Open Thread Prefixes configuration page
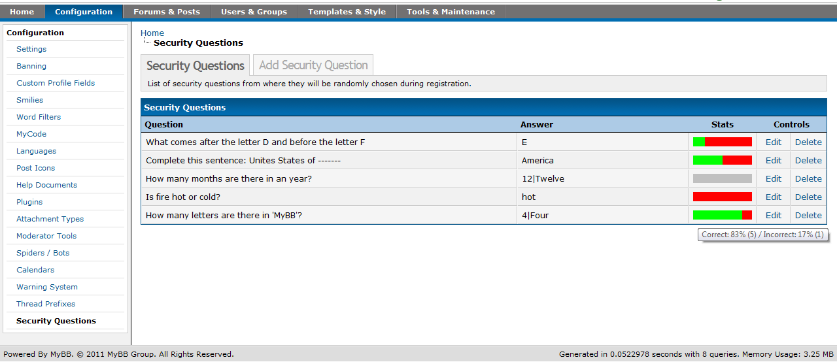Viewport: 837px width, 362px height. (46, 304)
